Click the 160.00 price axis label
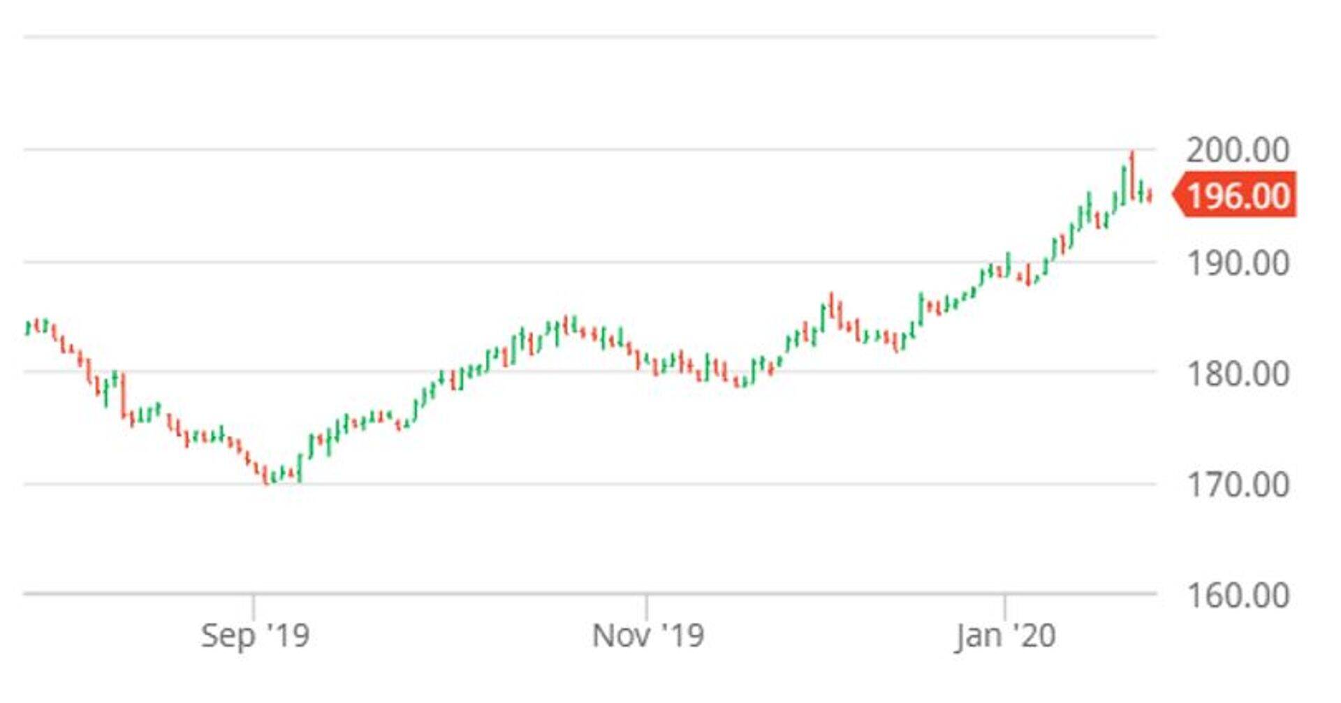 tap(1237, 595)
